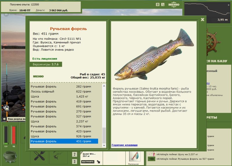
Task: Select Ручьевая форель 423 грамм row
Action: coord(64,132)
